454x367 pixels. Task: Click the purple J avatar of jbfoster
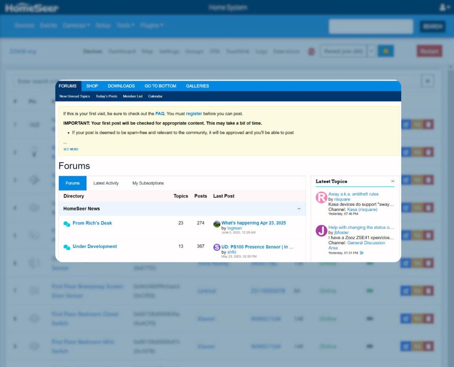(x=321, y=231)
